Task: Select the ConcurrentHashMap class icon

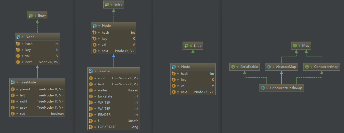Action: click(263, 88)
